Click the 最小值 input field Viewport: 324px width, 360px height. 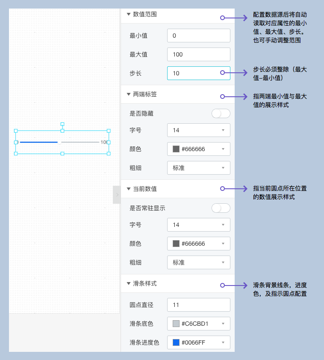(198, 36)
